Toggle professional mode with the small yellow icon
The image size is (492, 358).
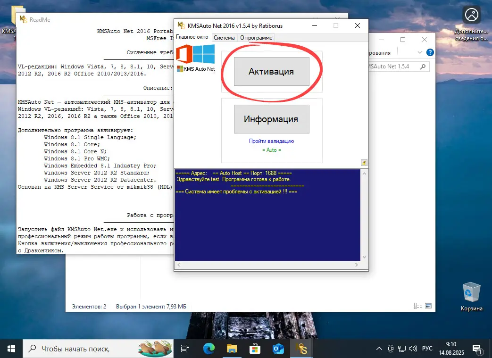pos(364,162)
